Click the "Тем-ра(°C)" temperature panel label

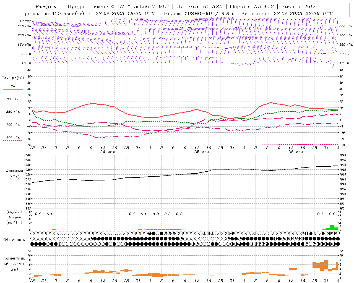pyautogui.click(x=13, y=78)
